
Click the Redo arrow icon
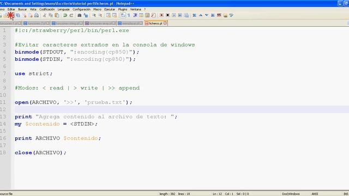pyautogui.click(x=71, y=15)
